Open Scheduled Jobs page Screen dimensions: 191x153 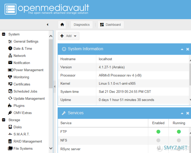tap(25, 91)
